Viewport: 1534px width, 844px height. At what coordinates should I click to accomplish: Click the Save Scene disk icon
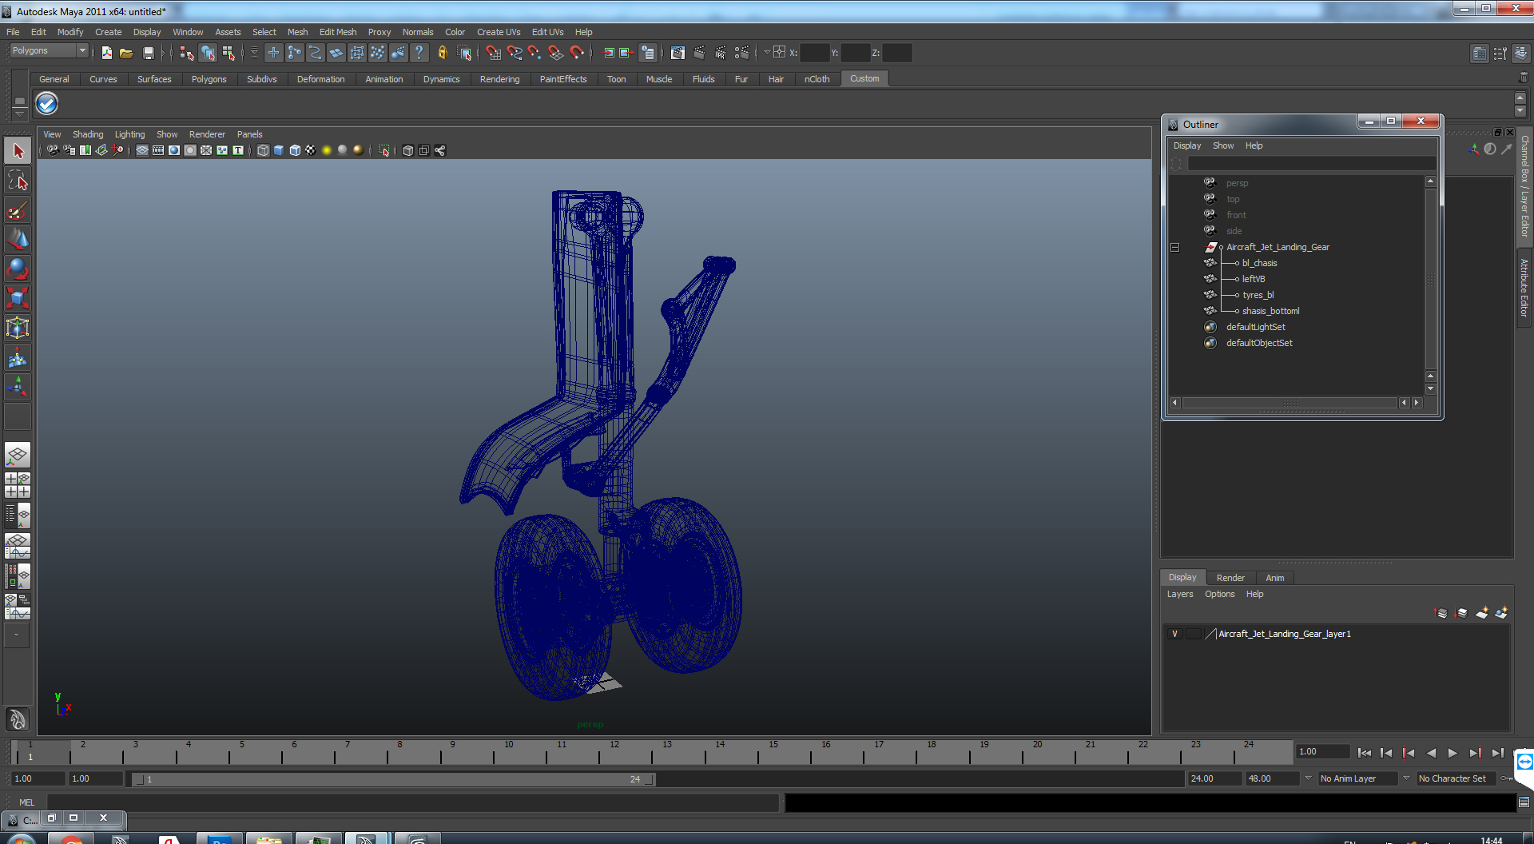pyautogui.click(x=148, y=53)
